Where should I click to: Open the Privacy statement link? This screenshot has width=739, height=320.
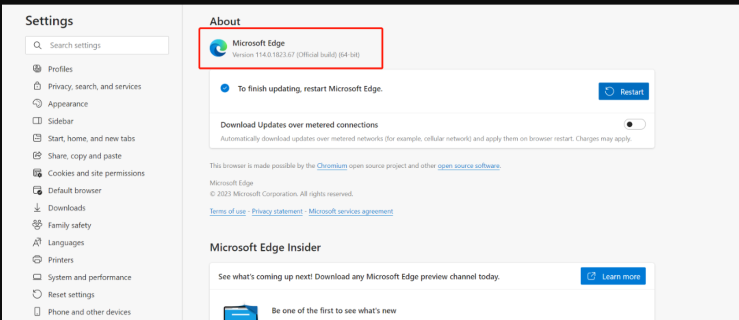(x=277, y=211)
